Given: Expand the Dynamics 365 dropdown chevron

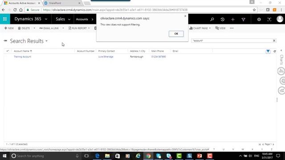Looking at the screenshot, I should (46, 19).
